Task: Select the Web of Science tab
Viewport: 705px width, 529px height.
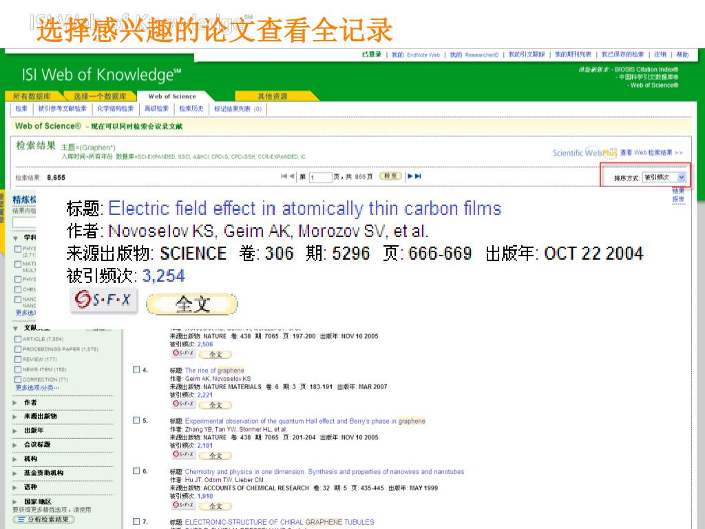Action: pyautogui.click(x=172, y=96)
